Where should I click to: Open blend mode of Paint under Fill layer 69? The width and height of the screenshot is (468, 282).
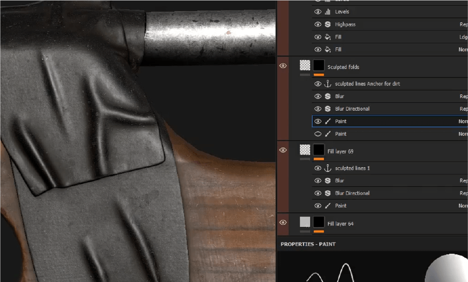pos(463,206)
